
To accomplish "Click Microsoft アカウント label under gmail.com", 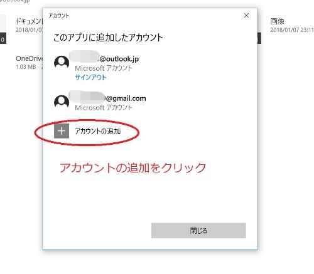I will [x=104, y=108].
